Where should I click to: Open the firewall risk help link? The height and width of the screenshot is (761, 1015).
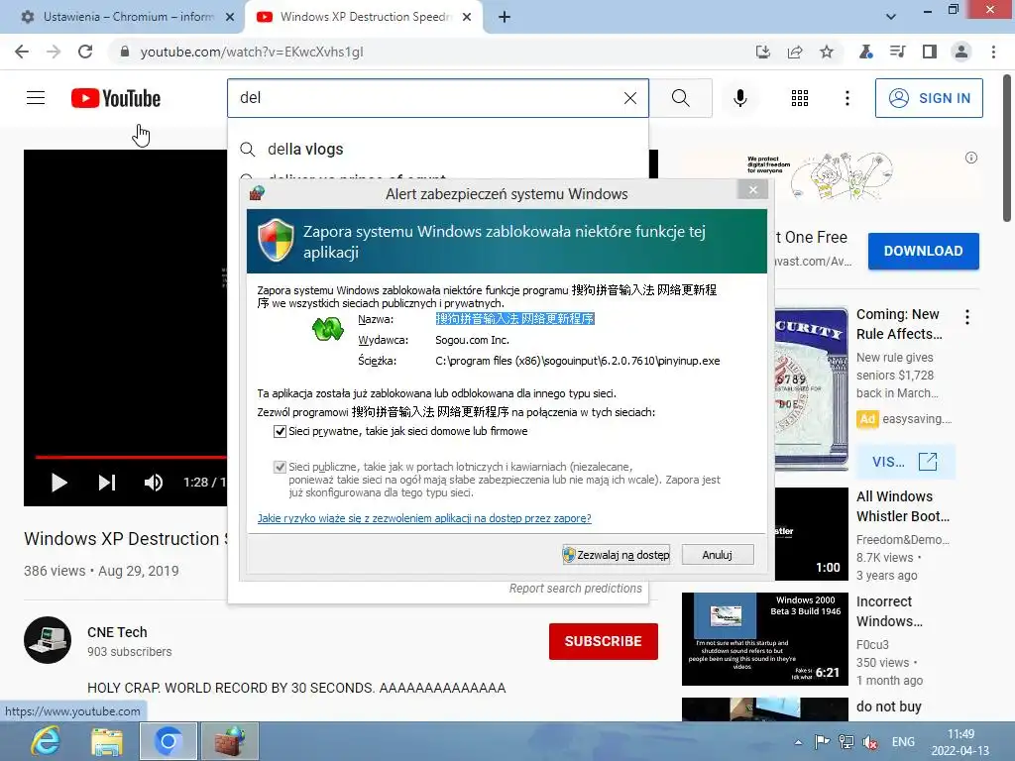point(424,518)
